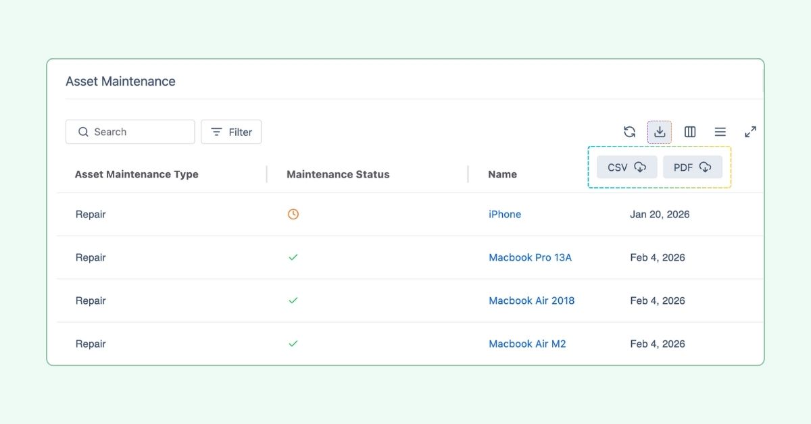
Task: Click the green checkmark for Macbook Air 2018
Action: (x=293, y=300)
